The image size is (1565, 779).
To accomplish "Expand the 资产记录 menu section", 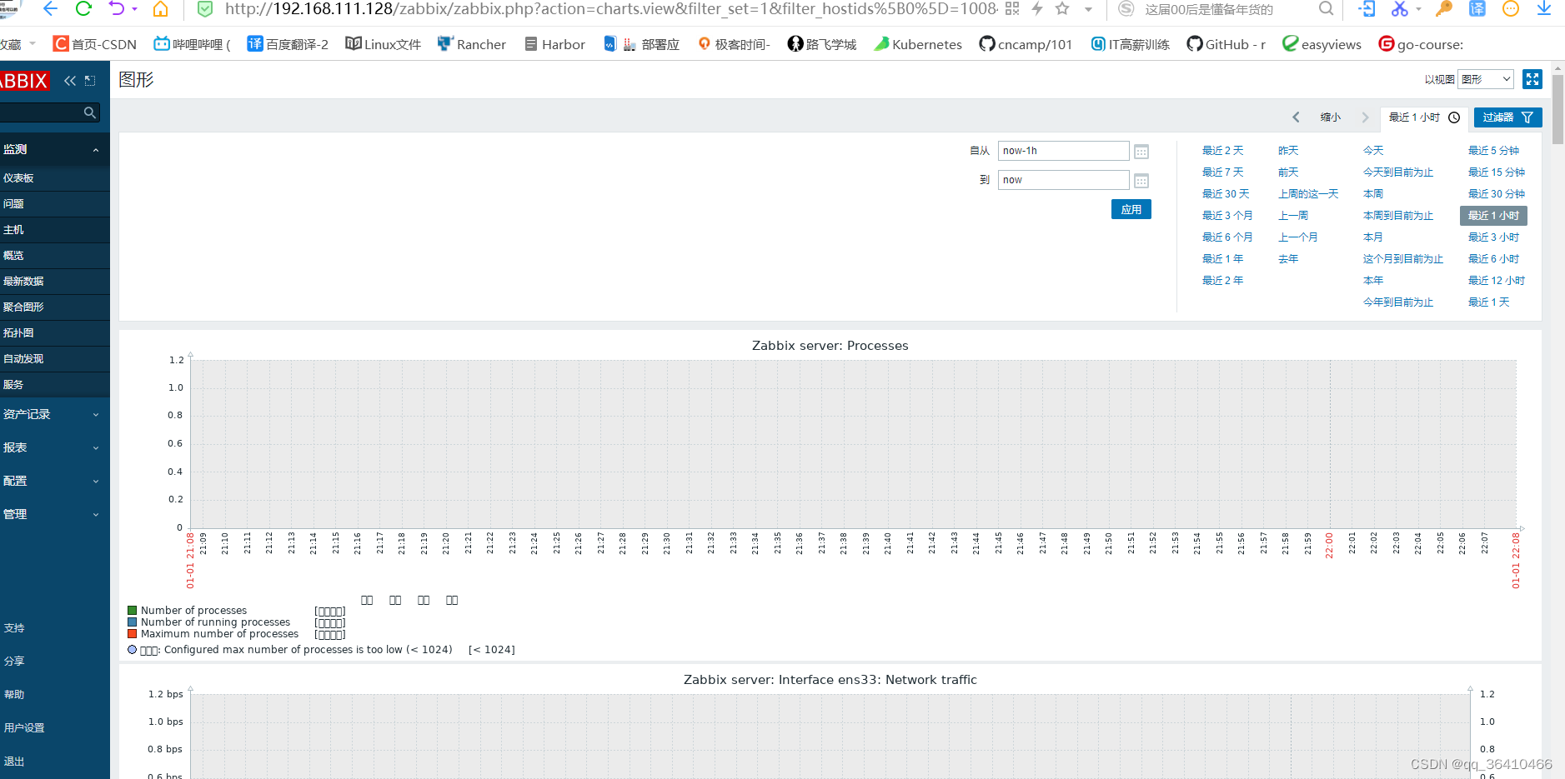I will click(55, 414).
